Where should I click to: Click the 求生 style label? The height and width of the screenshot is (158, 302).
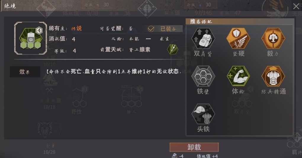pyautogui.click(x=164, y=39)
